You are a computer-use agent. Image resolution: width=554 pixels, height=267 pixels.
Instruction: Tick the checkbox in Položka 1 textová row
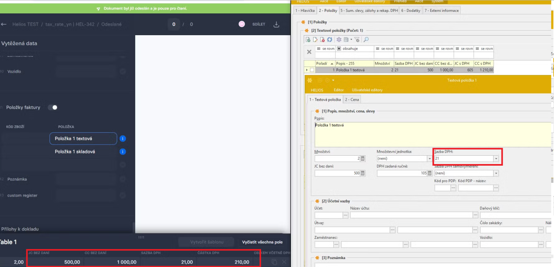click(312, 70)
